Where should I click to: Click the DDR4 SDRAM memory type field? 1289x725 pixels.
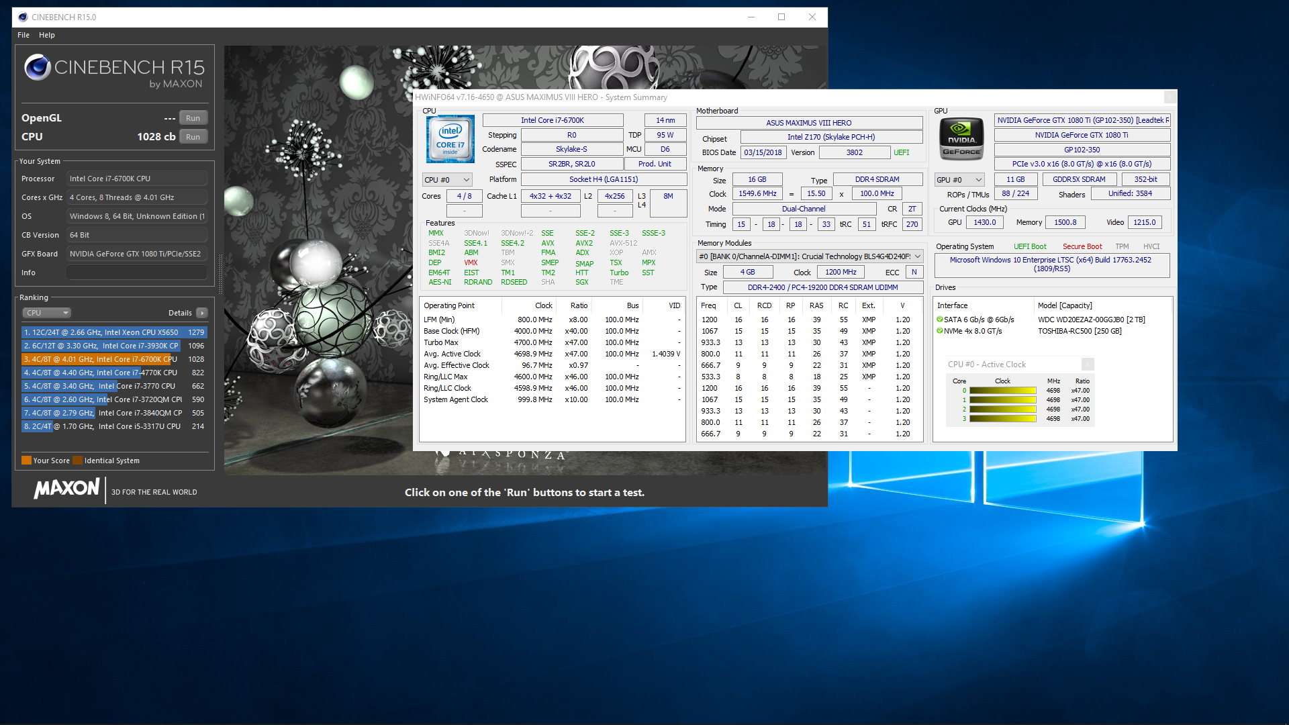(877, 179)
